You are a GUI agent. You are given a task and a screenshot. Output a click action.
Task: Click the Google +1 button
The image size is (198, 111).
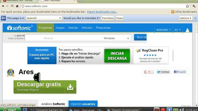pos(148,72)
